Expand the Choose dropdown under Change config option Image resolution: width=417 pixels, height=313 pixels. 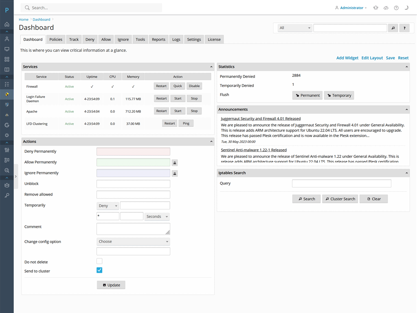pyautogui.click(x=133, y=241)
